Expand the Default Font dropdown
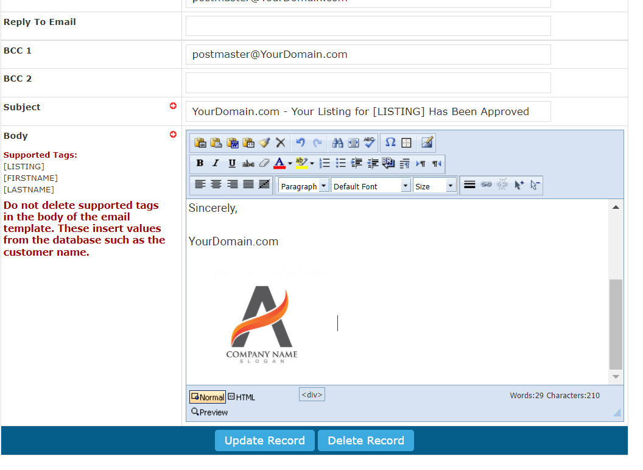 point(370,186)
